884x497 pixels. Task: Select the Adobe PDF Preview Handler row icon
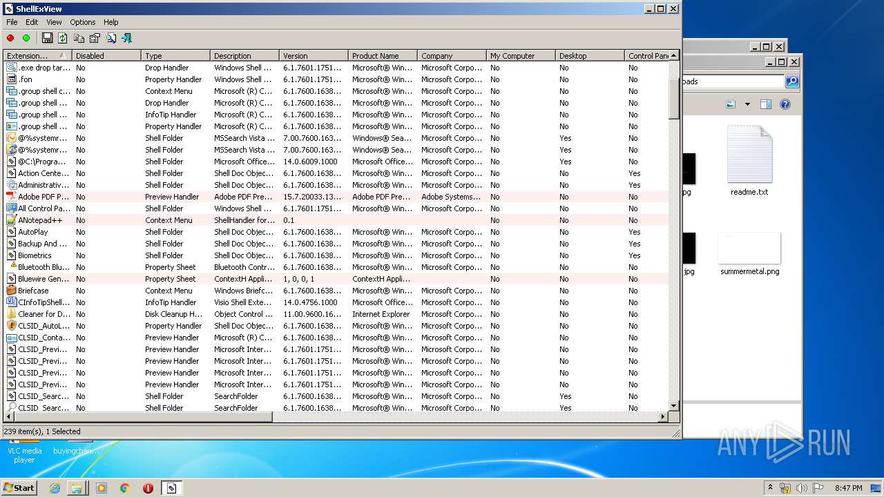pos(12,197)
